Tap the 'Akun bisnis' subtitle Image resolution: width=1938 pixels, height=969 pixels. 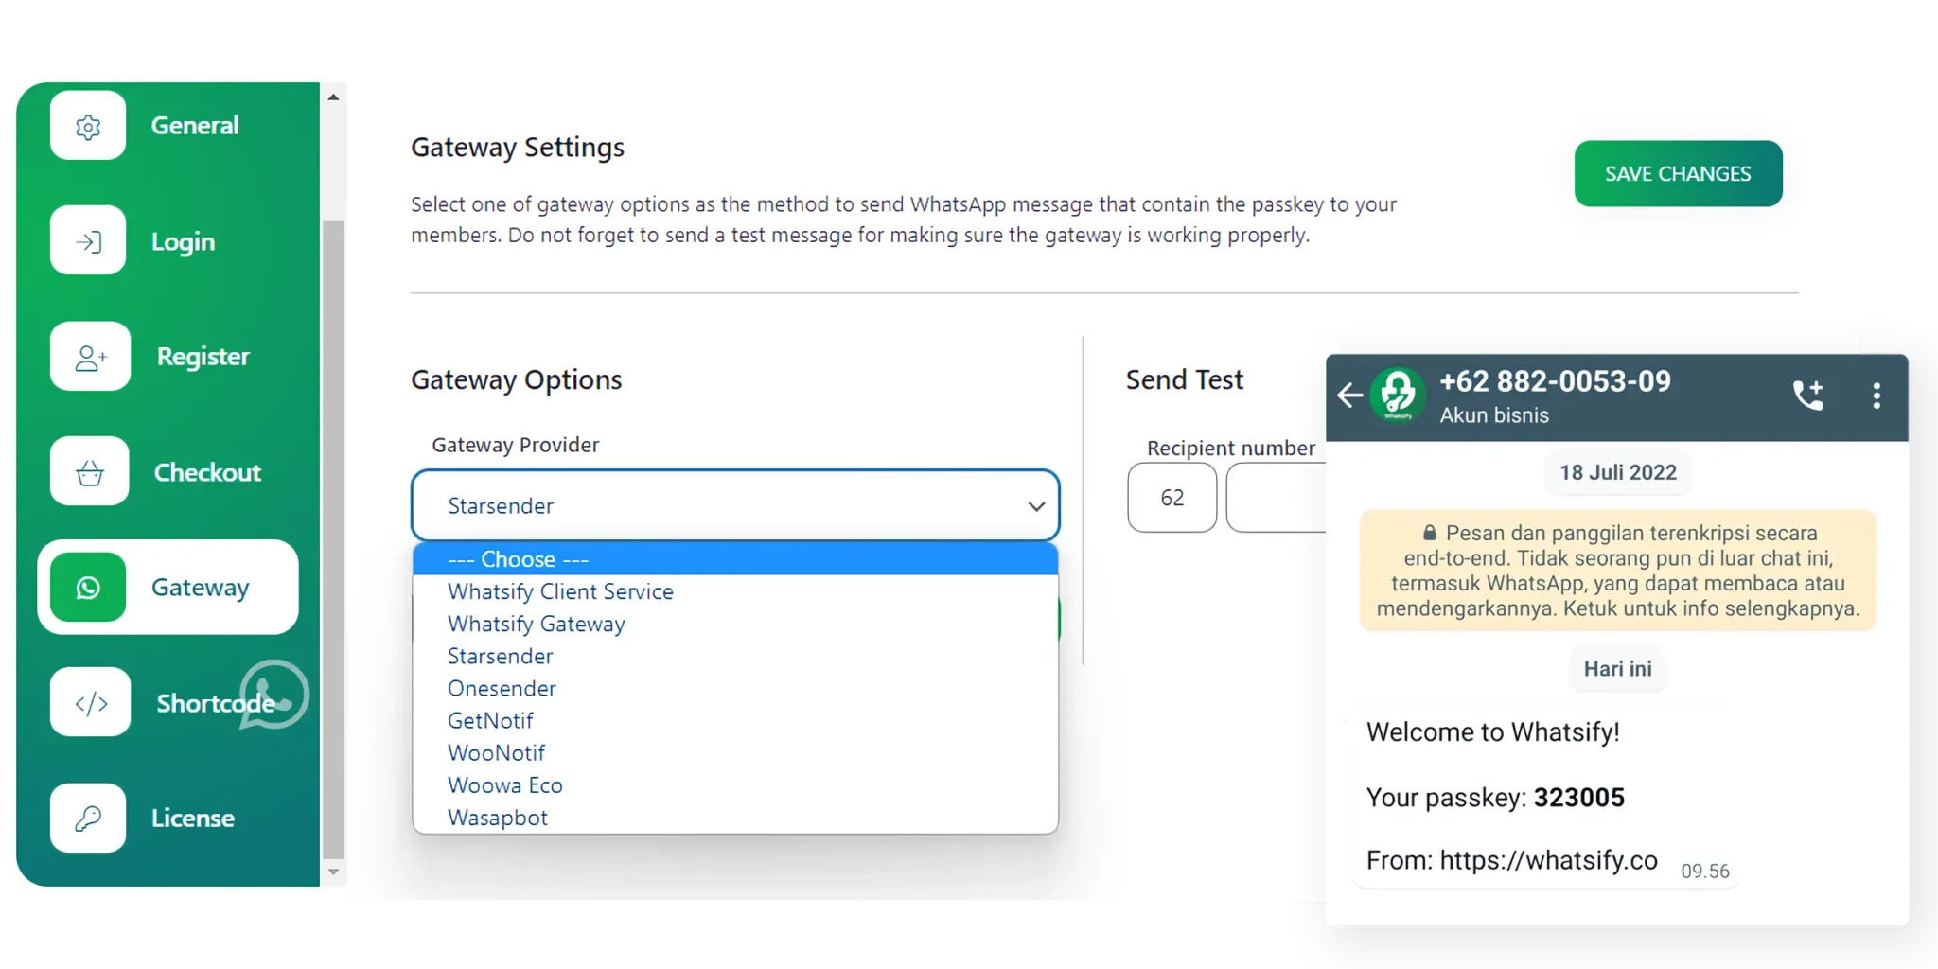(1494, 415)
